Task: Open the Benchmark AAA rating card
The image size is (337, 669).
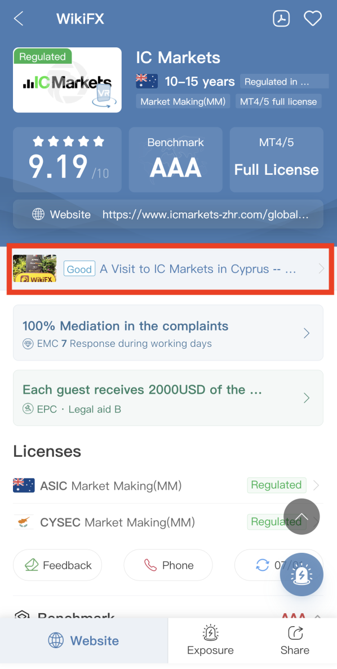Action: click(175, 160)
